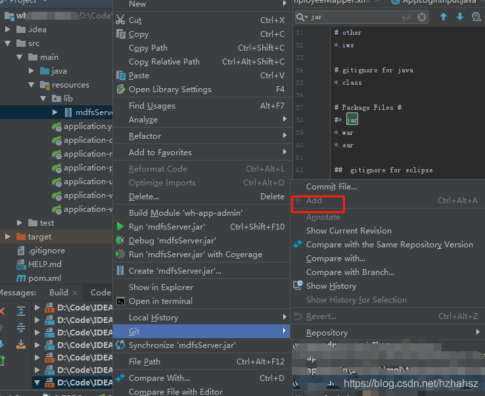Click the Paste clipboard icon
This screenshot has height=396, width=485.
click(120, 75)
